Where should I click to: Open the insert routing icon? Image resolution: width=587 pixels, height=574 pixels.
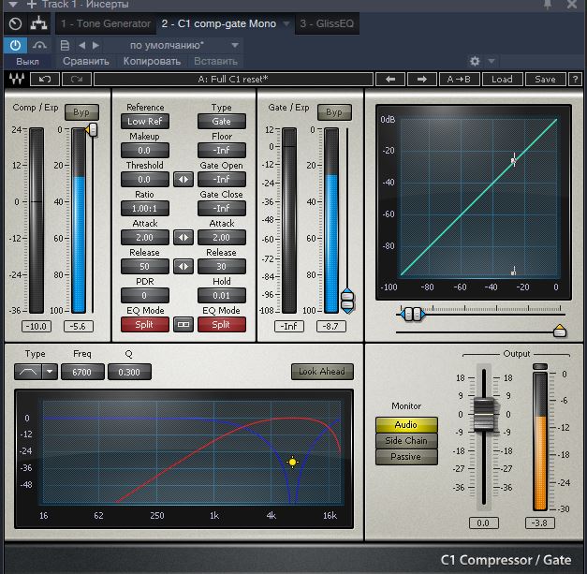point(38,24)
